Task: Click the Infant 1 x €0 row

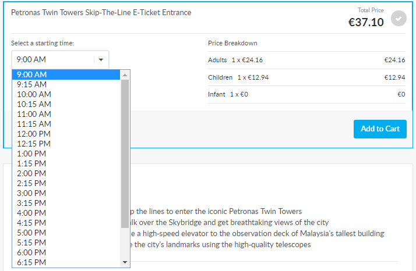Action: coord(306,94)
